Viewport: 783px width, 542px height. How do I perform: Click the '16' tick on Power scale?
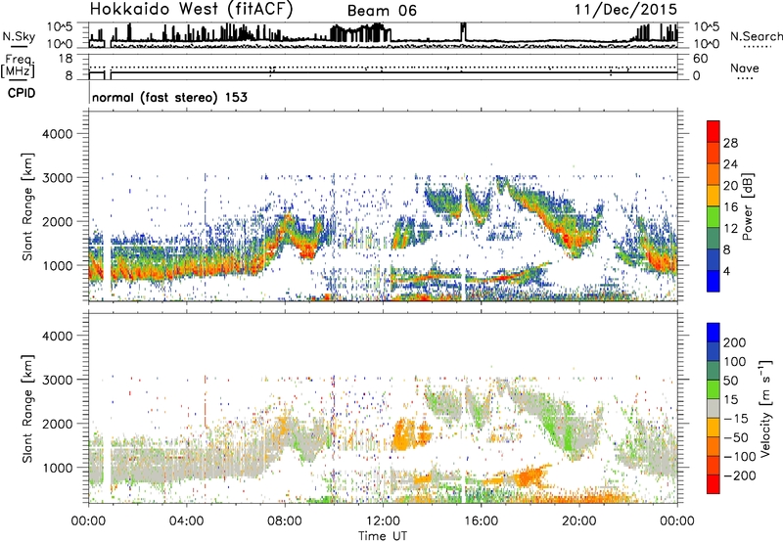(x=730, y=207)
